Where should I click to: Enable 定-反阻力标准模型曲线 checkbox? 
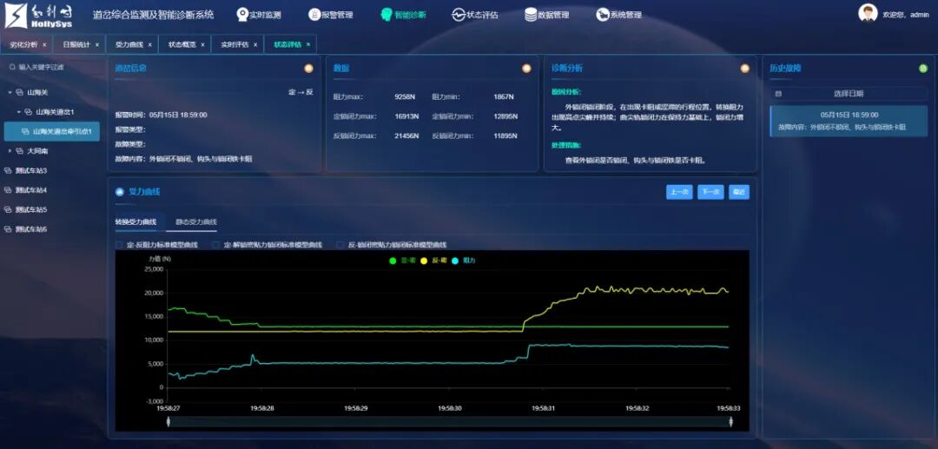pos(120,245)
